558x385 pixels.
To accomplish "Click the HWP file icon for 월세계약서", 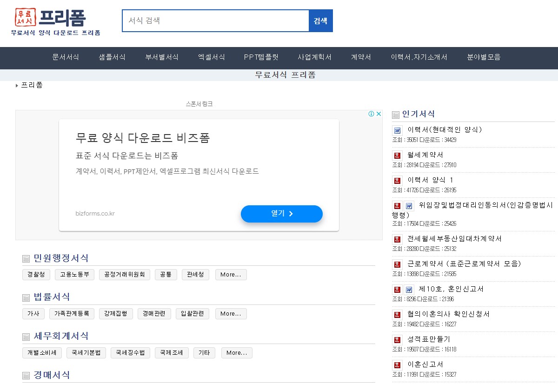I will pyautogui.click(x=397, y=155).
